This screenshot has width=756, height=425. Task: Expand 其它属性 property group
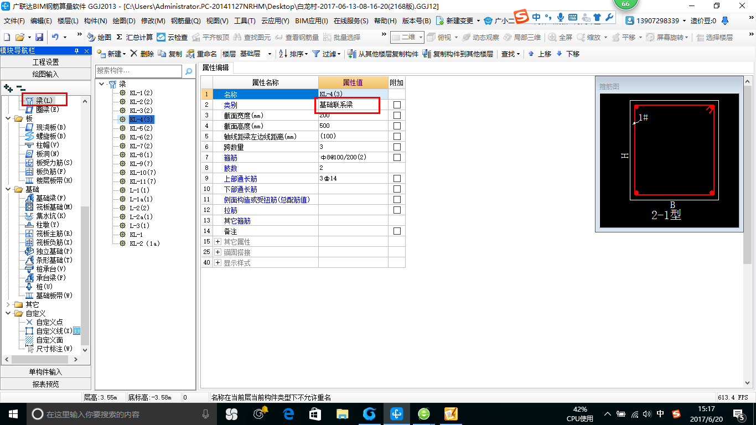[x=218, y=242]
